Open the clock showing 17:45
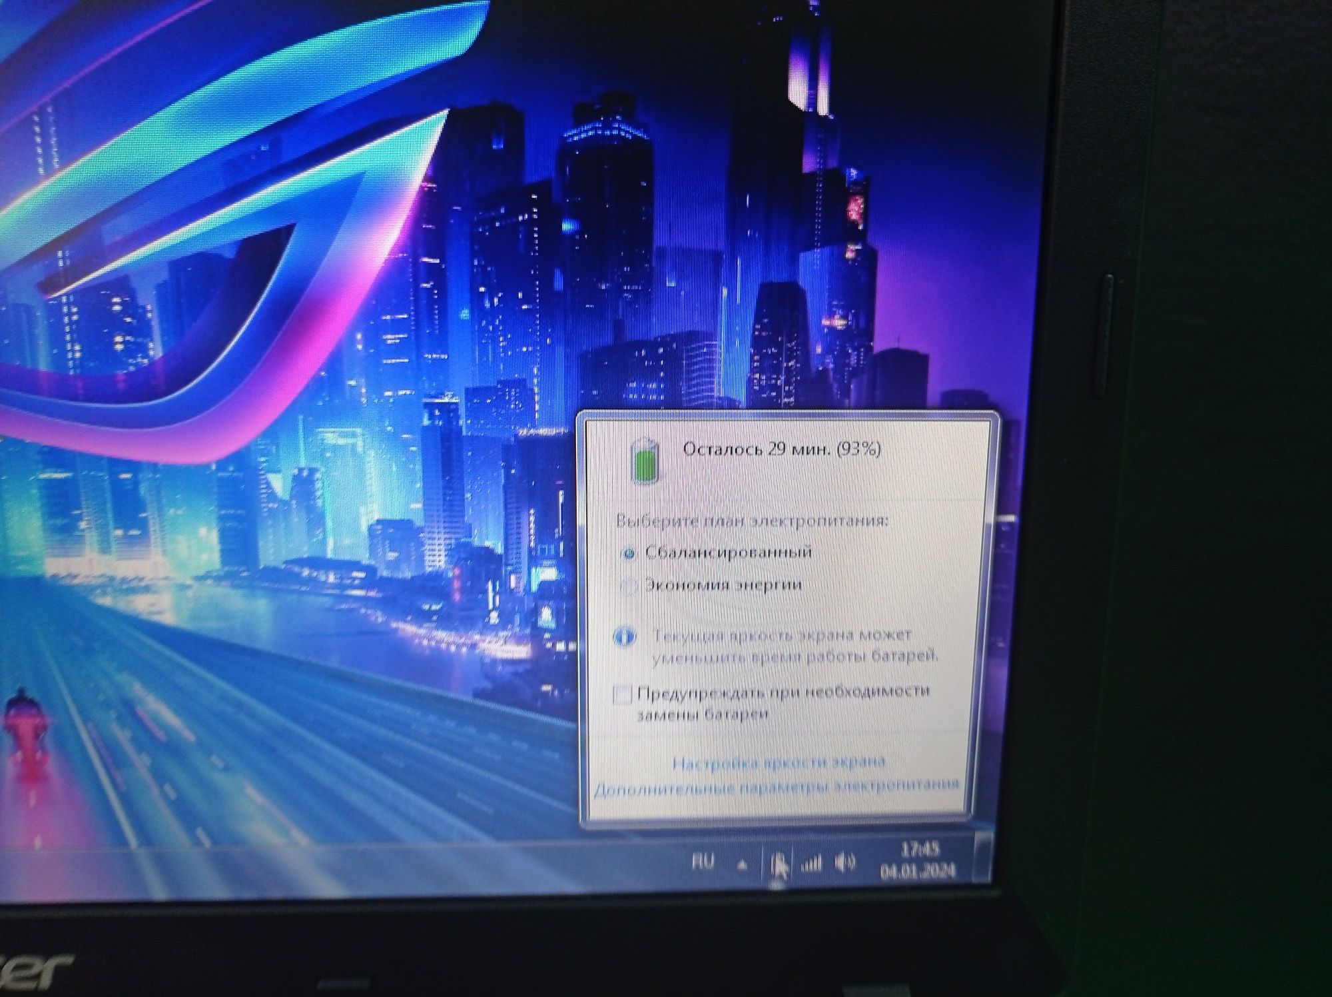 [918, 860]
